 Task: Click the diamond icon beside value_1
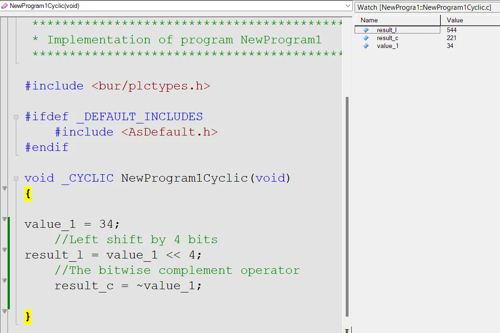[x=366, y=46]
